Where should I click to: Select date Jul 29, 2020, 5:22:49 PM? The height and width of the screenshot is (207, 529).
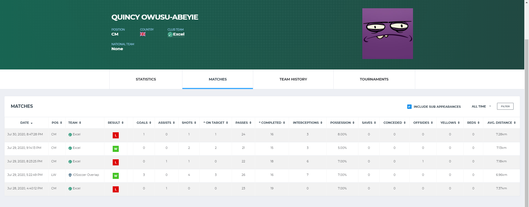pyautogui.click(x=25, y=175)
